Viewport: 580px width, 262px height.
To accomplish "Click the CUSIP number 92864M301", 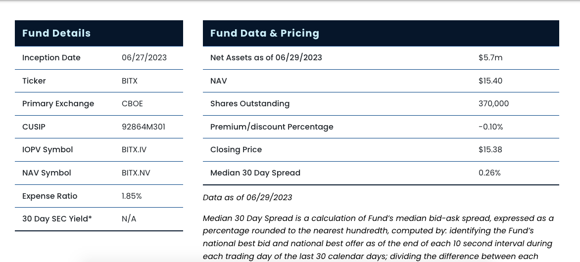I will pos(144,127).
